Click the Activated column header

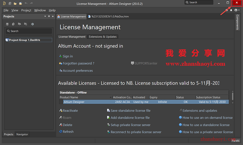140,97
